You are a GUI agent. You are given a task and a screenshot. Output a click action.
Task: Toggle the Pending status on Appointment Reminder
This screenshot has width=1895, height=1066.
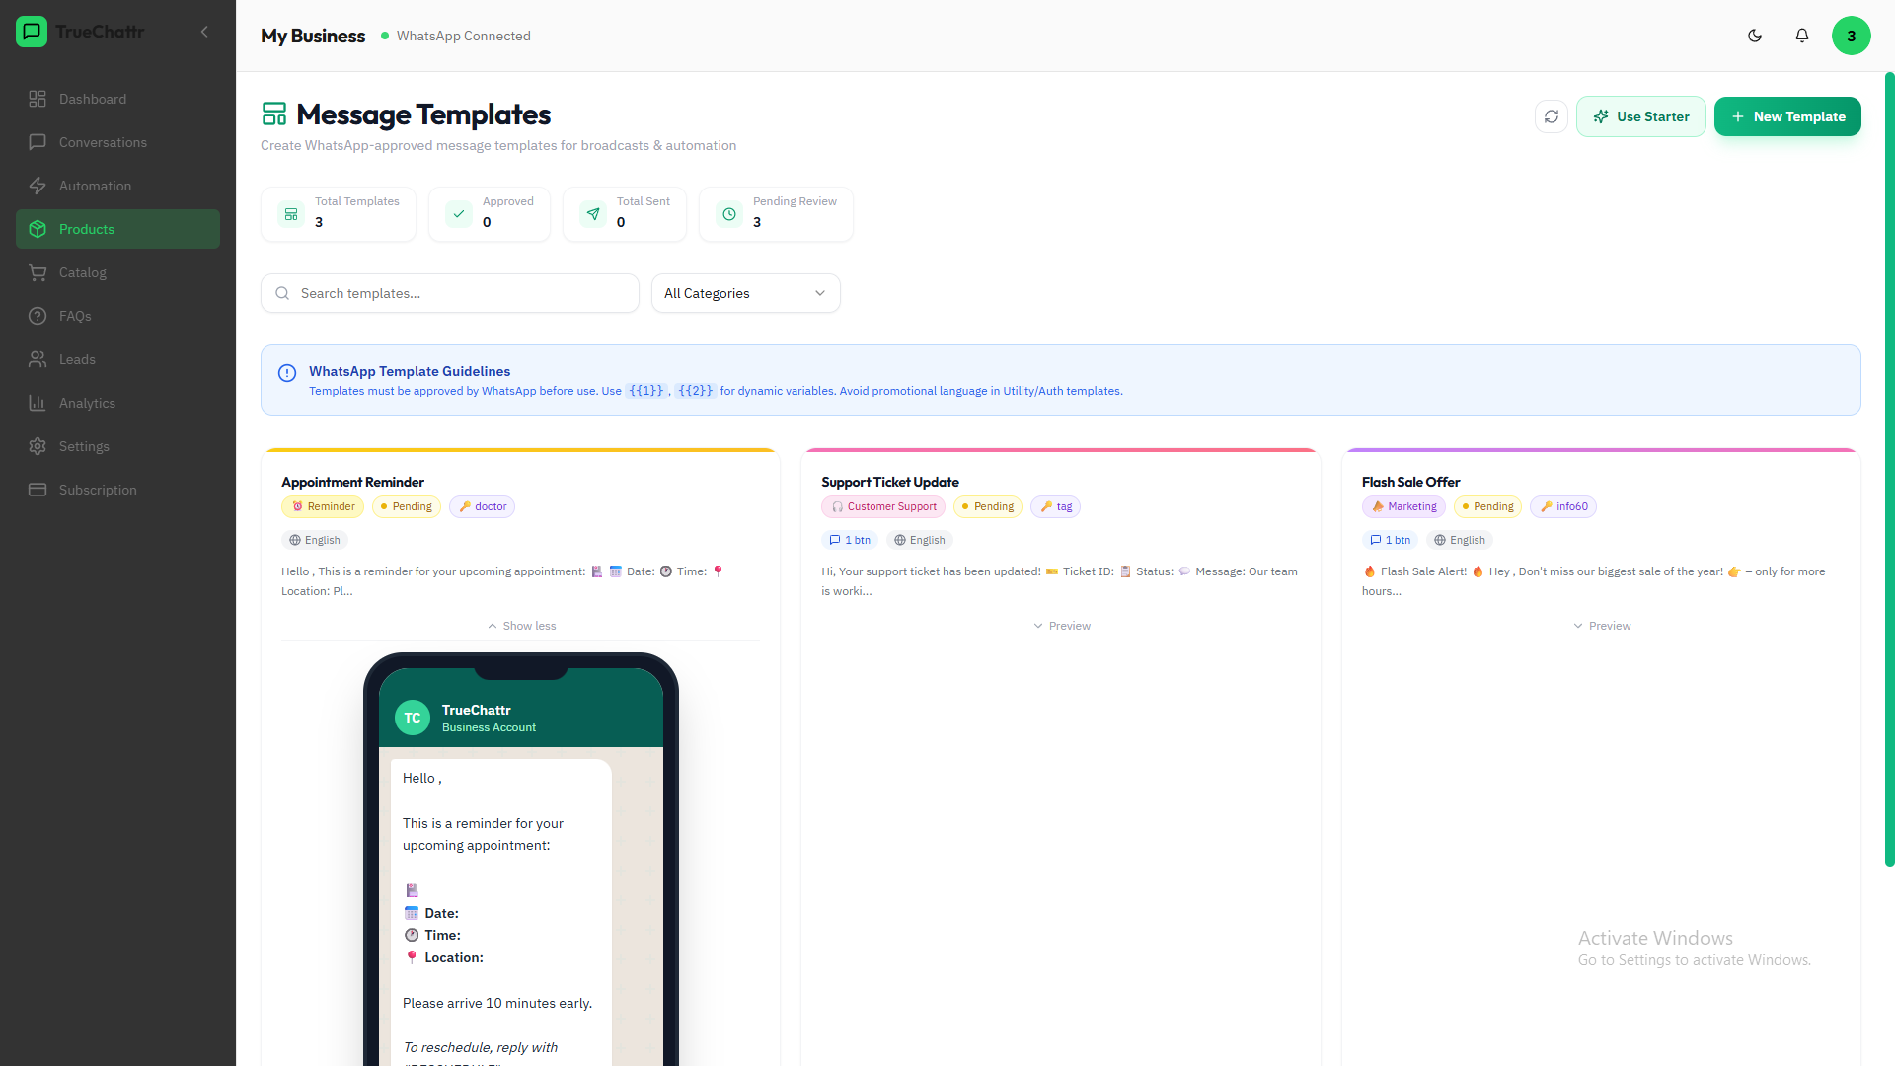406,506
